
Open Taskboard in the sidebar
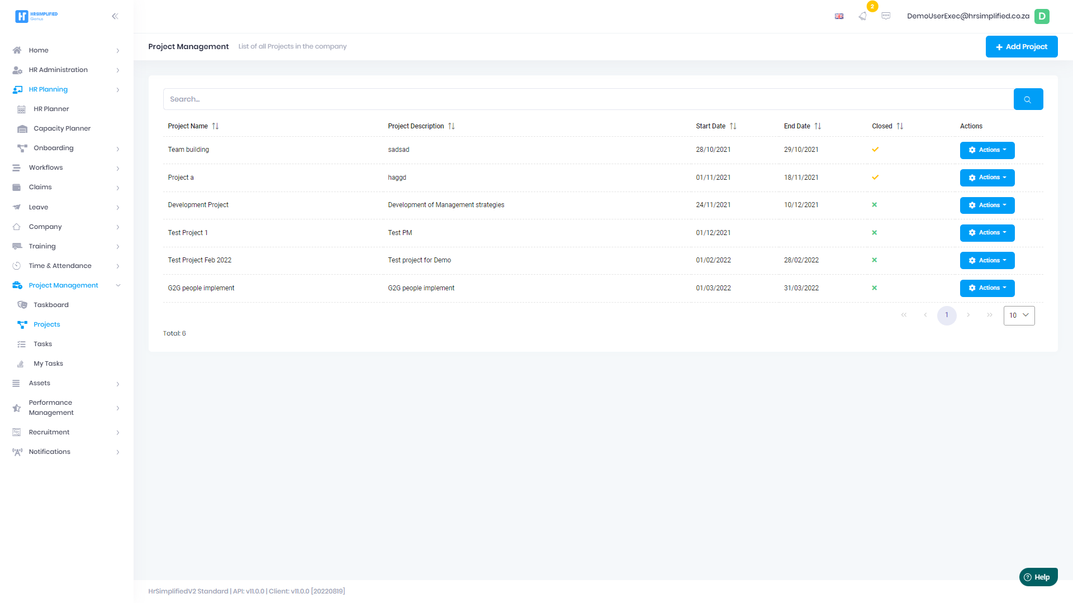51,305
